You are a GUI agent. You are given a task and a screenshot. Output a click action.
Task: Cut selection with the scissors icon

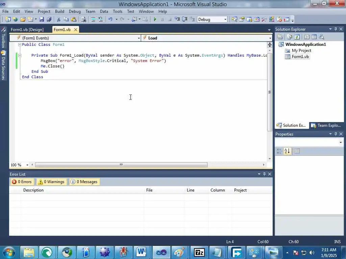tap(58, 19)
